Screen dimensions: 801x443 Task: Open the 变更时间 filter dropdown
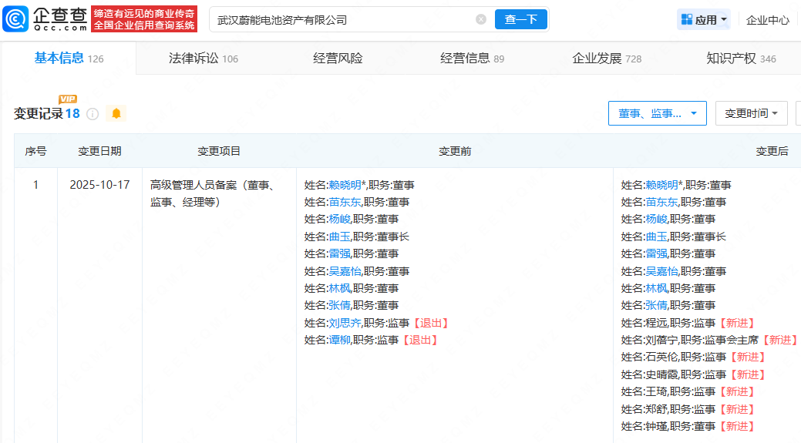751,114
